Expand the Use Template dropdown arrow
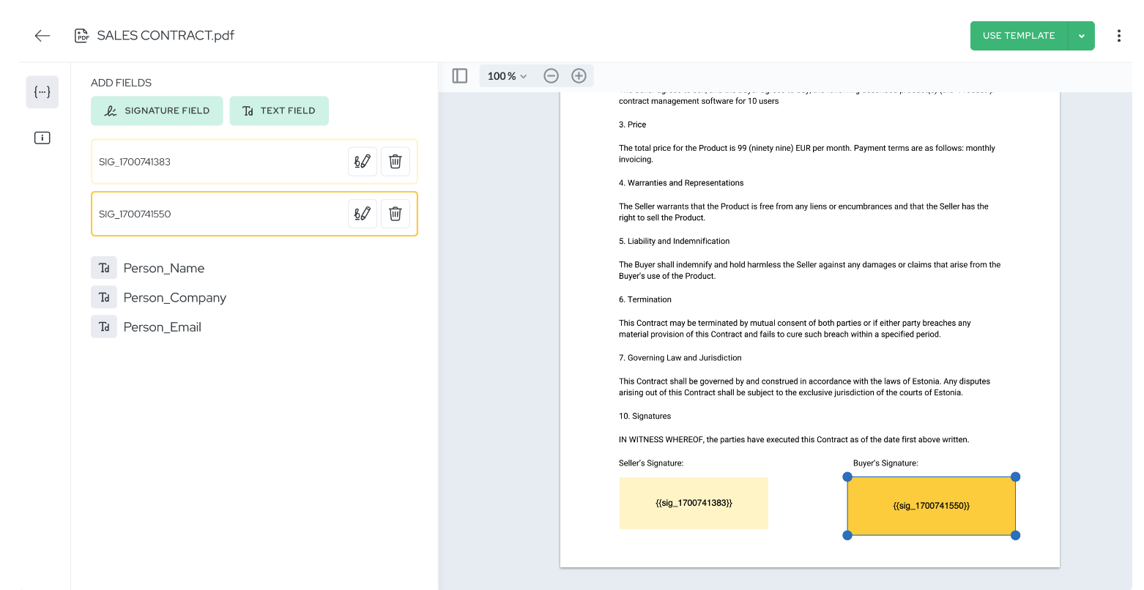1144x590 pixels. coord(1082,36)
